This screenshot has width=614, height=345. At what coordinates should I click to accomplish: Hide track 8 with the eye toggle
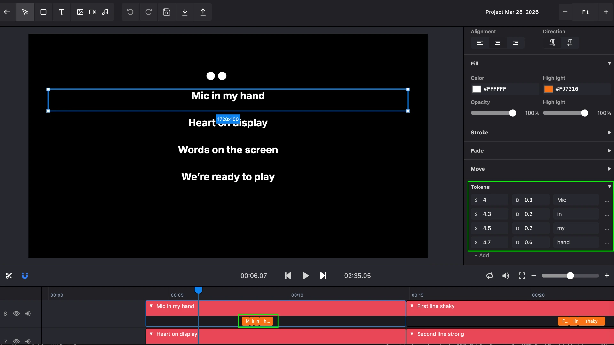pyautogui.click(x=16, y=314)
